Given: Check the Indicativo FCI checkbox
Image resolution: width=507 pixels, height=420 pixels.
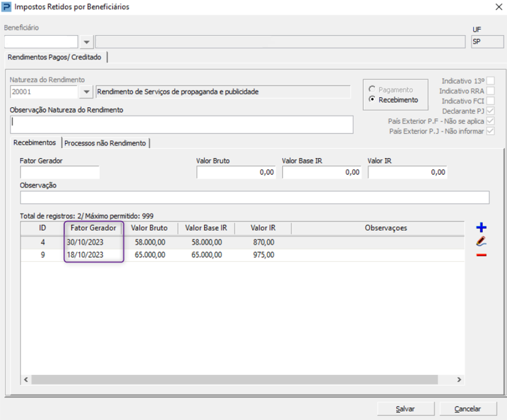Looking at the screenshot, I should pyautogui.click(x=490, y=101).
